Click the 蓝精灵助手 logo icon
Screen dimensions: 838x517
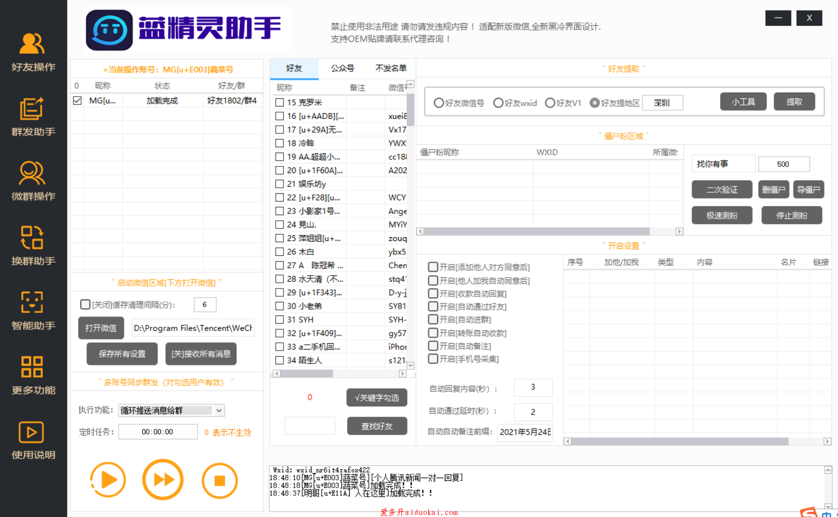109,30
